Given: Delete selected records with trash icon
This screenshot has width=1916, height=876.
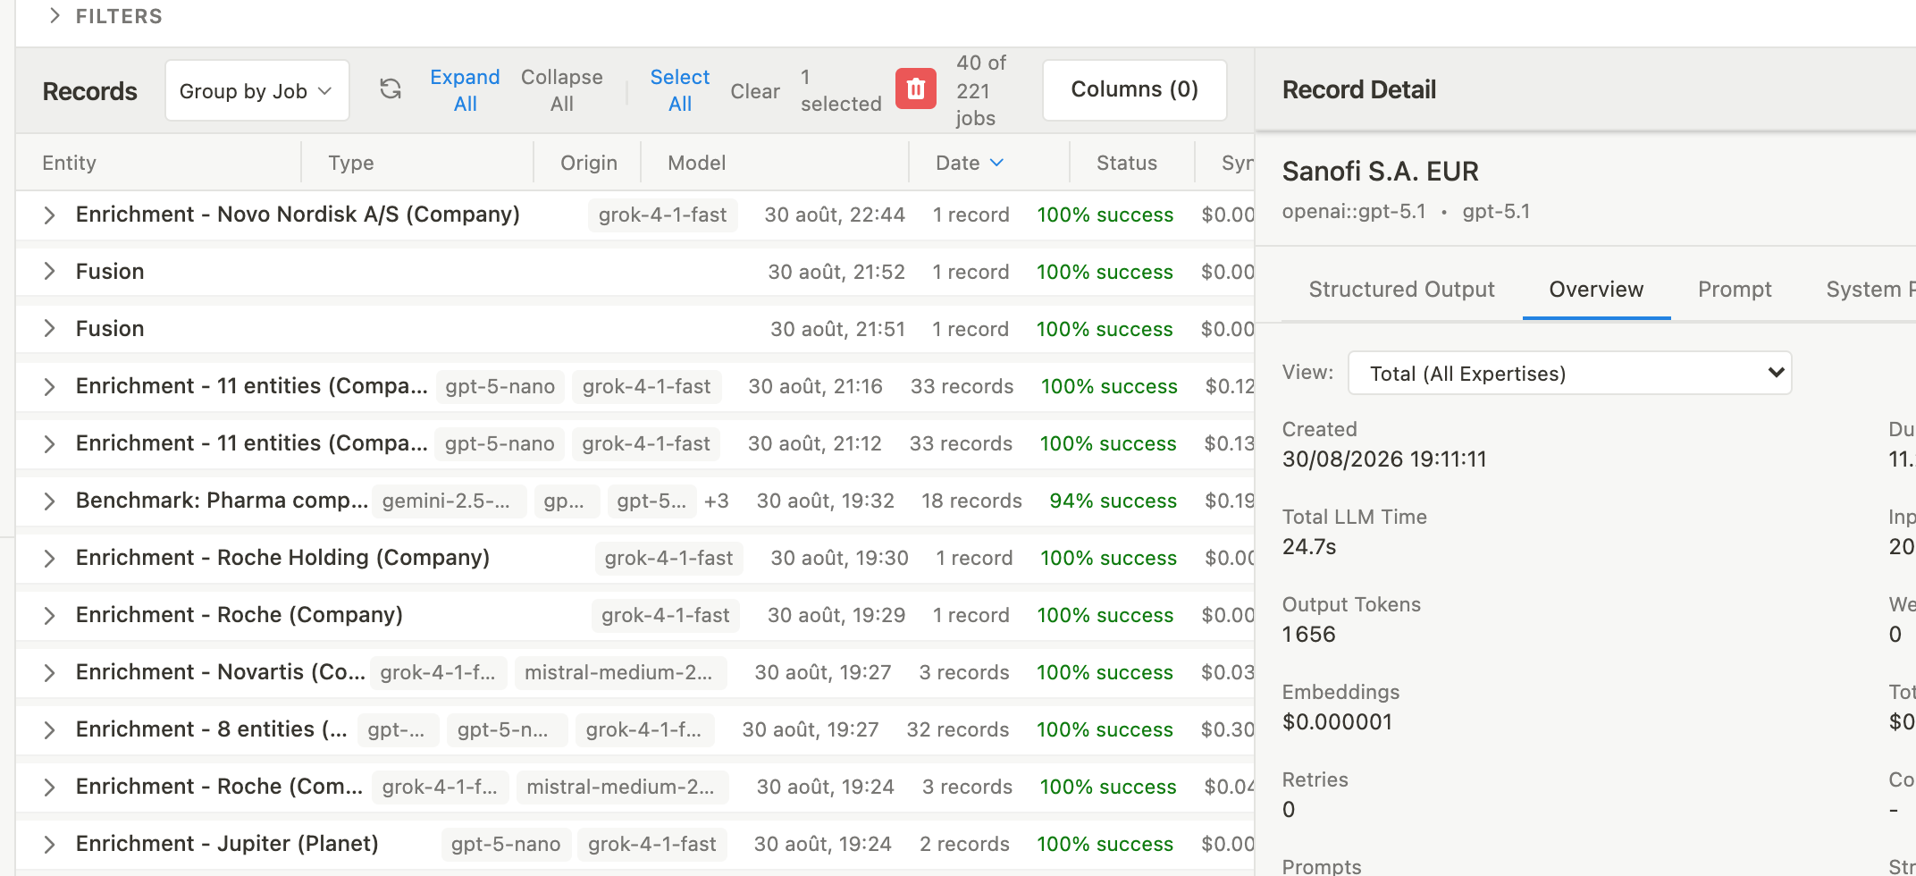Looking at the screenshot, I should coord(916,89).
